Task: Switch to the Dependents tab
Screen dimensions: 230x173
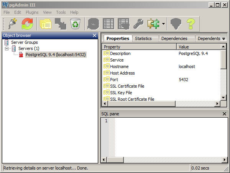Action: click(x=209, y=38)
